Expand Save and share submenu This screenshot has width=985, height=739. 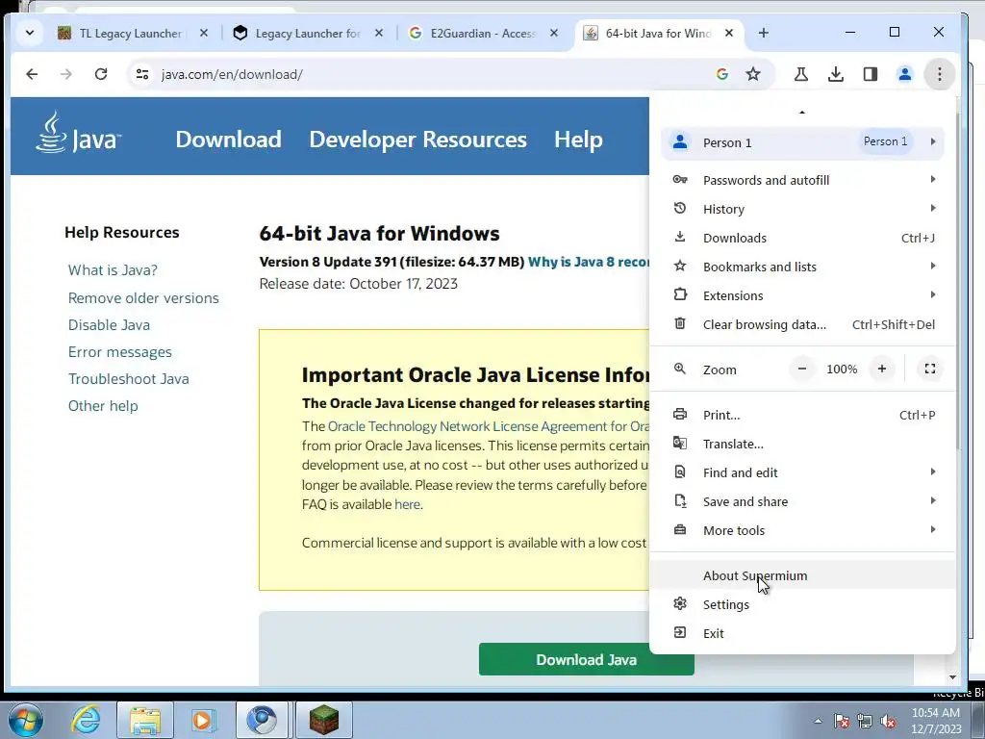(x=803, y=502)
